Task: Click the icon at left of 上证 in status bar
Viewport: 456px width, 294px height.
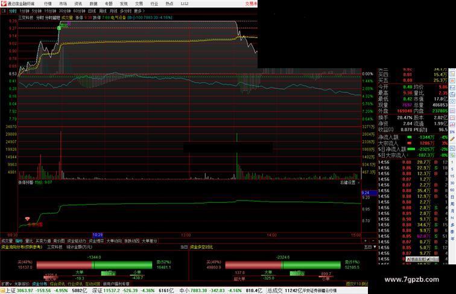Action: [2, 290]
